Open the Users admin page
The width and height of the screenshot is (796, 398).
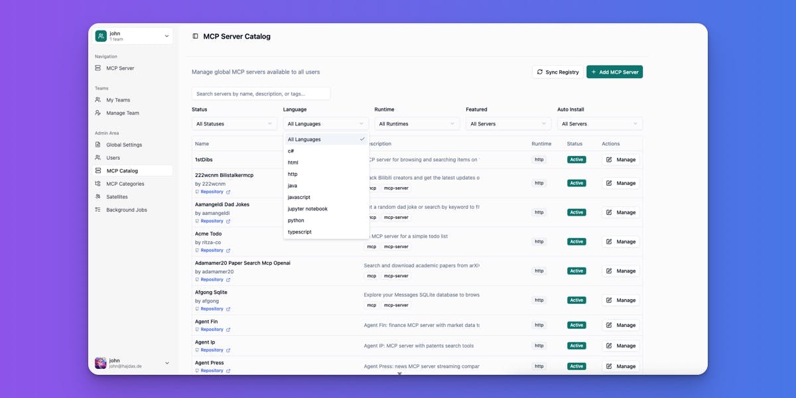click(133, 158)
